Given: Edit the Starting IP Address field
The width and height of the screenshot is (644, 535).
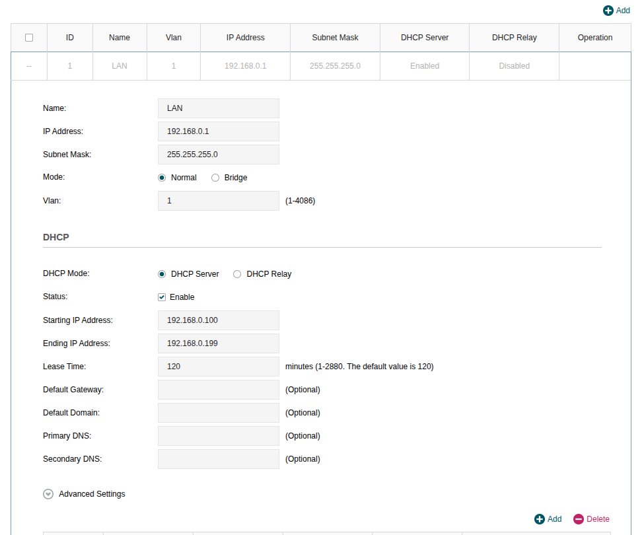Looking at the screenshot, I should tap(219, 320).
